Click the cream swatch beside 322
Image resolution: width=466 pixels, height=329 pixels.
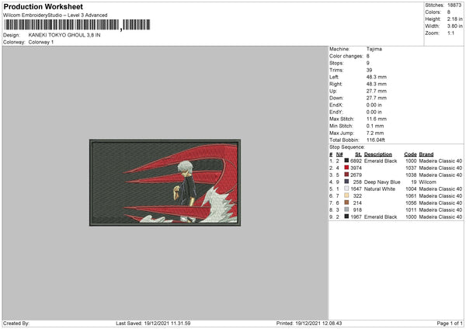346,196
